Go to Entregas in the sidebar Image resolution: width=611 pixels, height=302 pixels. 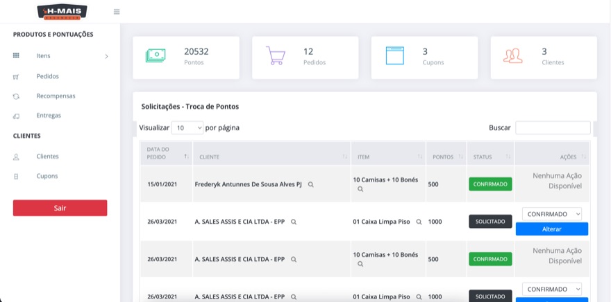[49, 116]
